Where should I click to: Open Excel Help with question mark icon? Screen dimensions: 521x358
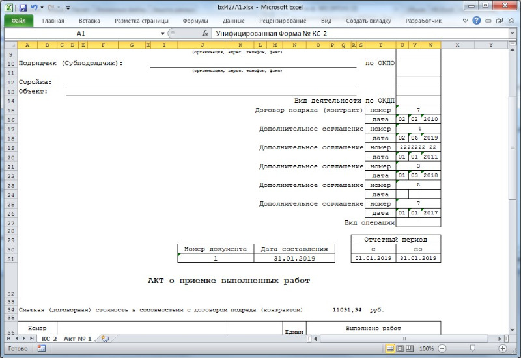pyautogui.click(x=477, y=21)
